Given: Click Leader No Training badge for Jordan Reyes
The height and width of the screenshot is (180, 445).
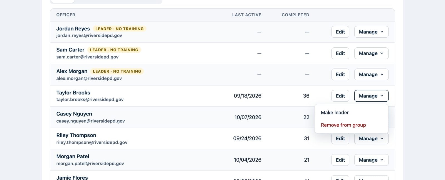Looking at the screenshot, I should click(x=120, y=29).
